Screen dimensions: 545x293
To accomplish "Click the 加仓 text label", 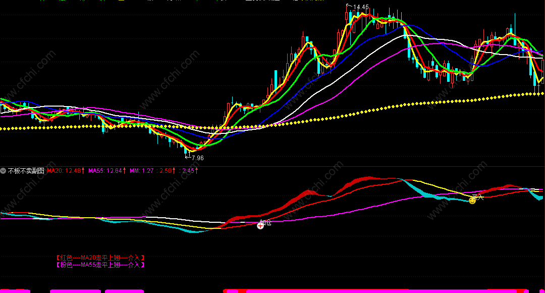I will (266, 223).
